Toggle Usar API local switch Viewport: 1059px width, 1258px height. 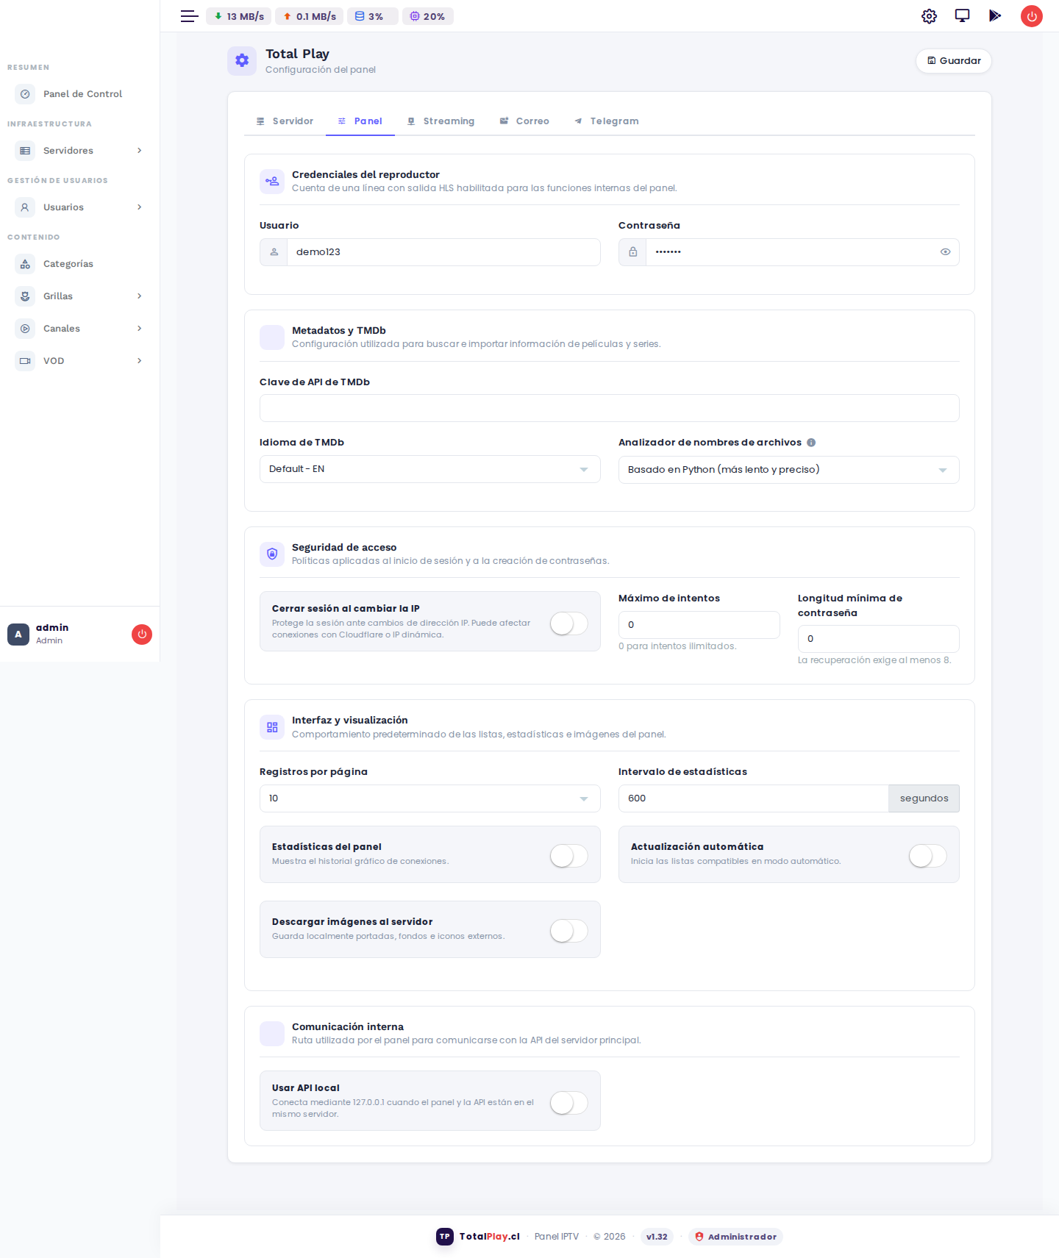[569, 1103]
